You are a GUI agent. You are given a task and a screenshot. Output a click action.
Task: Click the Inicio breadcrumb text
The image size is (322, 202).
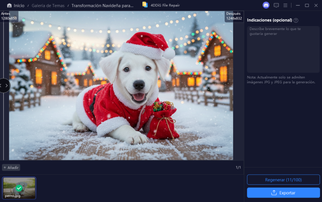[19, 6]
